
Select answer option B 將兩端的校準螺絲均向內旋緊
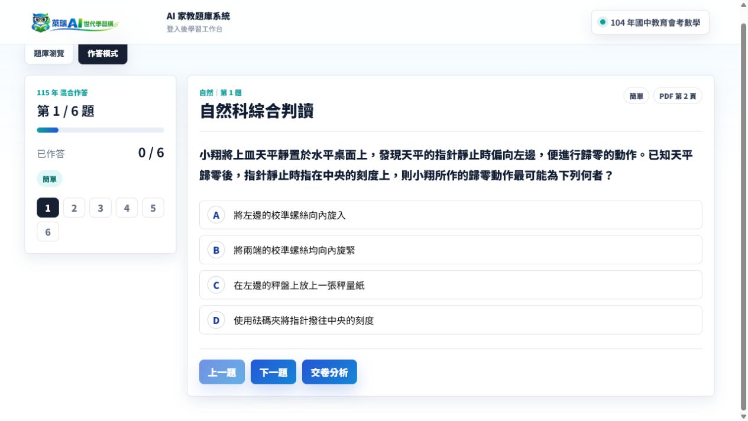coord(451,250)
